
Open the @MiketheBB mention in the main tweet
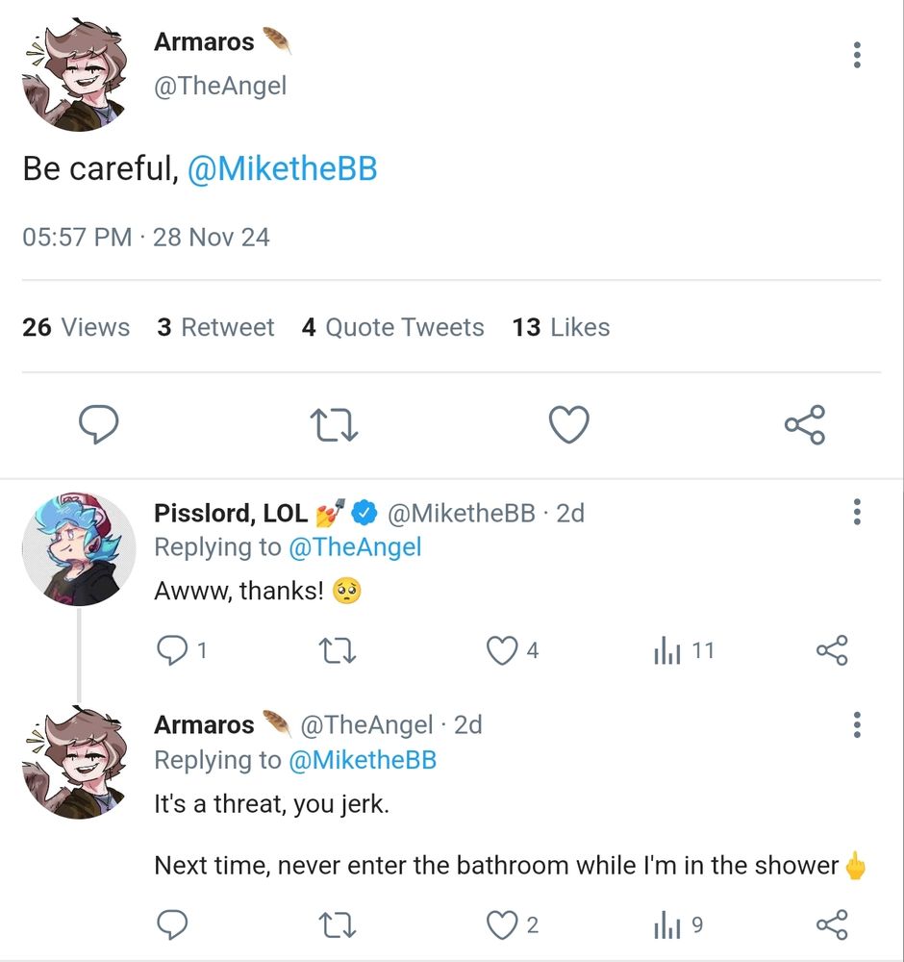pyautogui.click(x=283, y=169)
